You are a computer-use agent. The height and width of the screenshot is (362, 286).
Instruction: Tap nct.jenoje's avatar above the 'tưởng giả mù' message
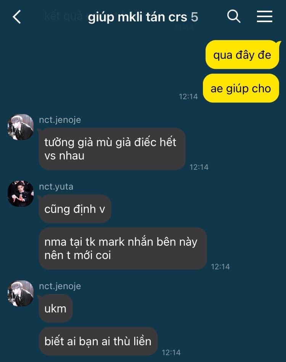pos(21,127)
